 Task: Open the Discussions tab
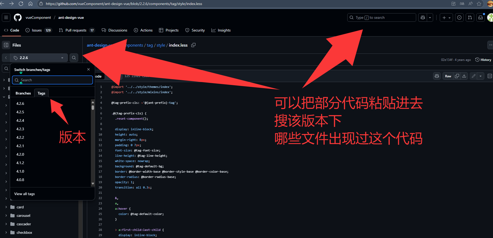[x=114, y=30]
